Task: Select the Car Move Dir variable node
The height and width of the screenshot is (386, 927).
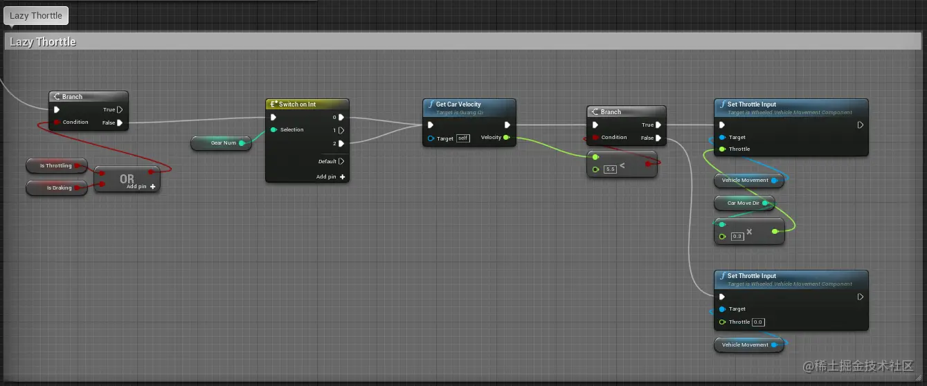Action: (745, 203)
